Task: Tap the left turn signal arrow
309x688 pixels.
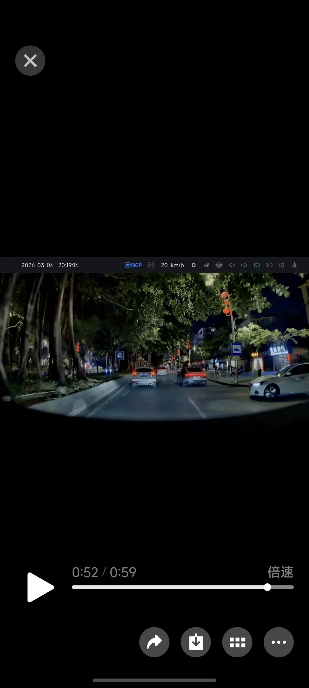Action: tap(232, 265)
